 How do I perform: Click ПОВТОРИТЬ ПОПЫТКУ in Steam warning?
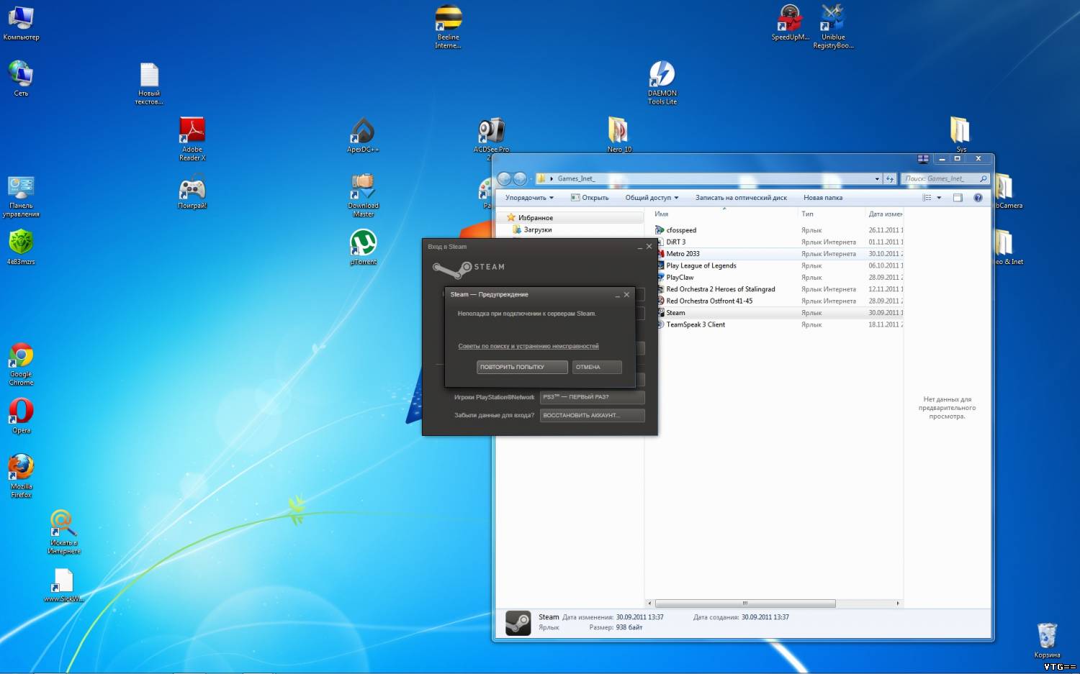click(522, 367)
